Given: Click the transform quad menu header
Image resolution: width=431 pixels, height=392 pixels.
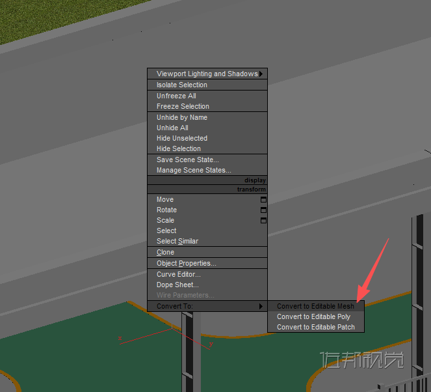Looking at the screenshot, I should pos(207,189).
